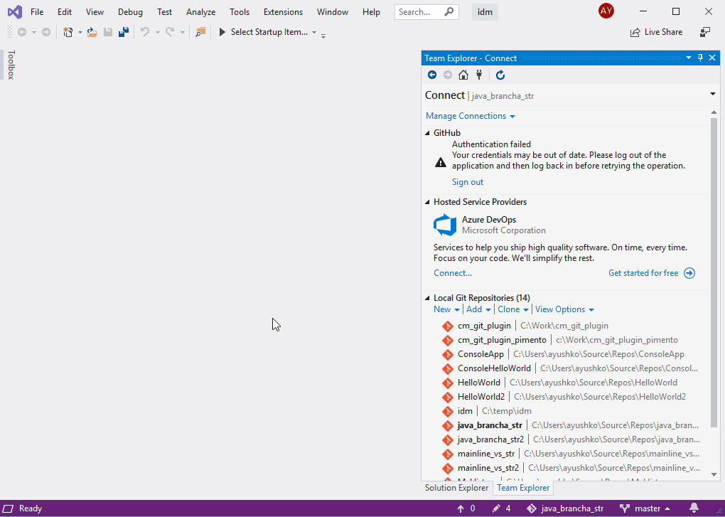Click the Open File toolbar icon
The width and height of the screenshot is (725, 517).
[92, 32]
